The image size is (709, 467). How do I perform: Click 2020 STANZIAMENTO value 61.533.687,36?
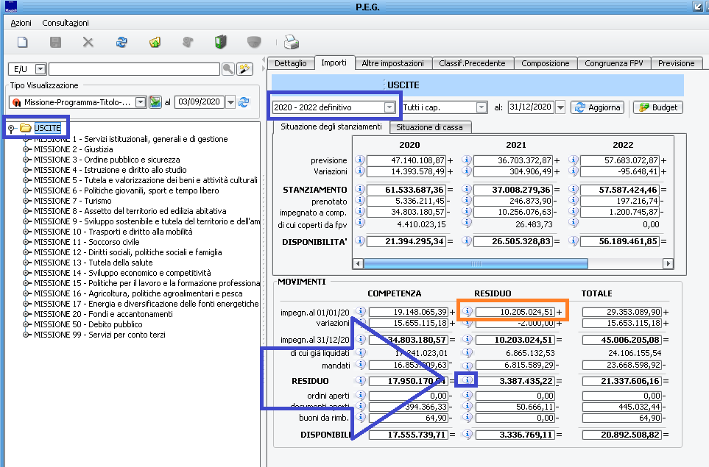coord(406,190)
